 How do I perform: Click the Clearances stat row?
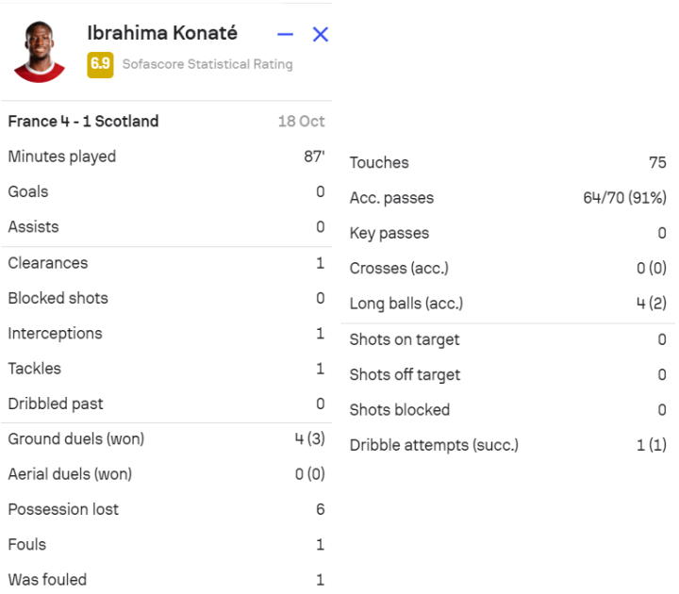166,263
